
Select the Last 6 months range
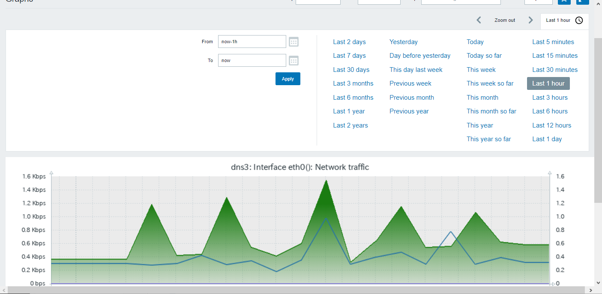pos(353,98)
